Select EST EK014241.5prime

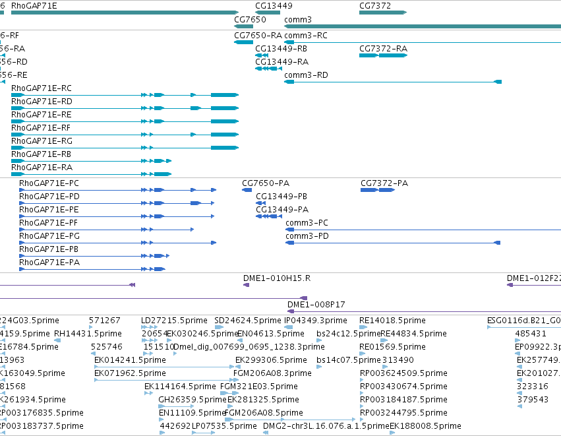tap(165, 367)
